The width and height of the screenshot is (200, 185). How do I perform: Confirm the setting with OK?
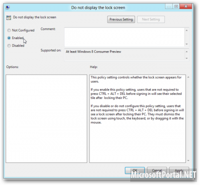pos(135,171)
